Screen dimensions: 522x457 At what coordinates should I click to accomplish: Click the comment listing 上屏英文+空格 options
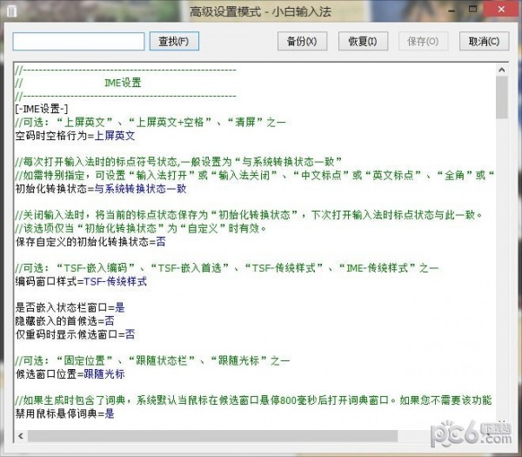click(151, 122)
